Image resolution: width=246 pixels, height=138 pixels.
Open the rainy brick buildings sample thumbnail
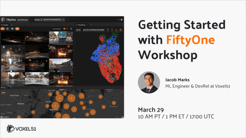[13, 79]
